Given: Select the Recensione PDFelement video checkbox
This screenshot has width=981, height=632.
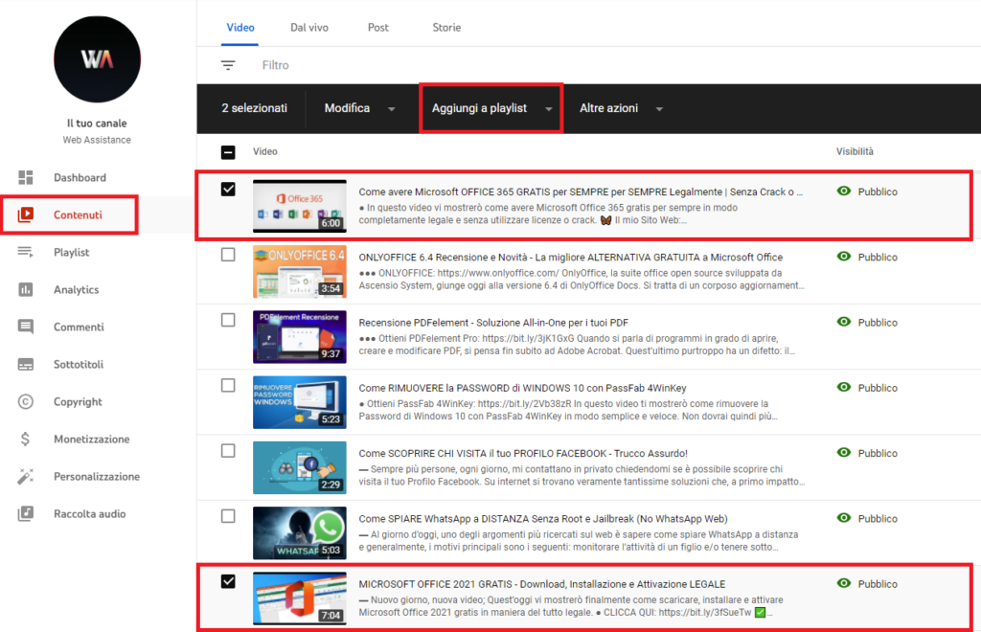Looking at the screenshot, I should [x=228, y=320].
